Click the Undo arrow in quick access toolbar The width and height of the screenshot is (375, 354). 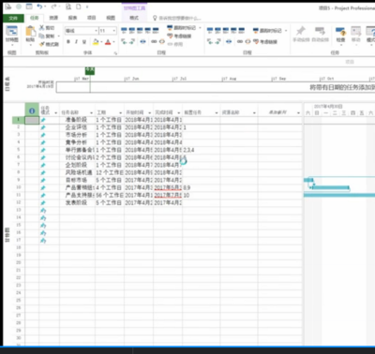point(39,7)
